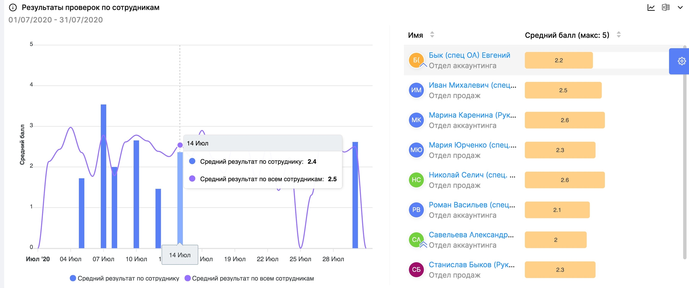Viewport: 689px width, 288px height.
Task: Open Роман Васильев's profile link
Action: pos(472,205)
